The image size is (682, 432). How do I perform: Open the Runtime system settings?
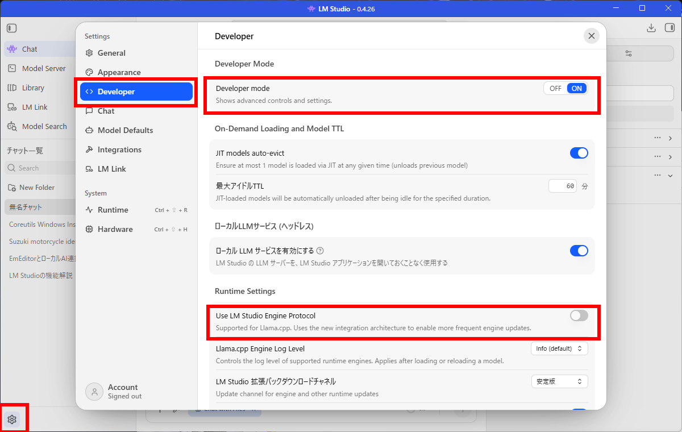click(x=136, y=210)
